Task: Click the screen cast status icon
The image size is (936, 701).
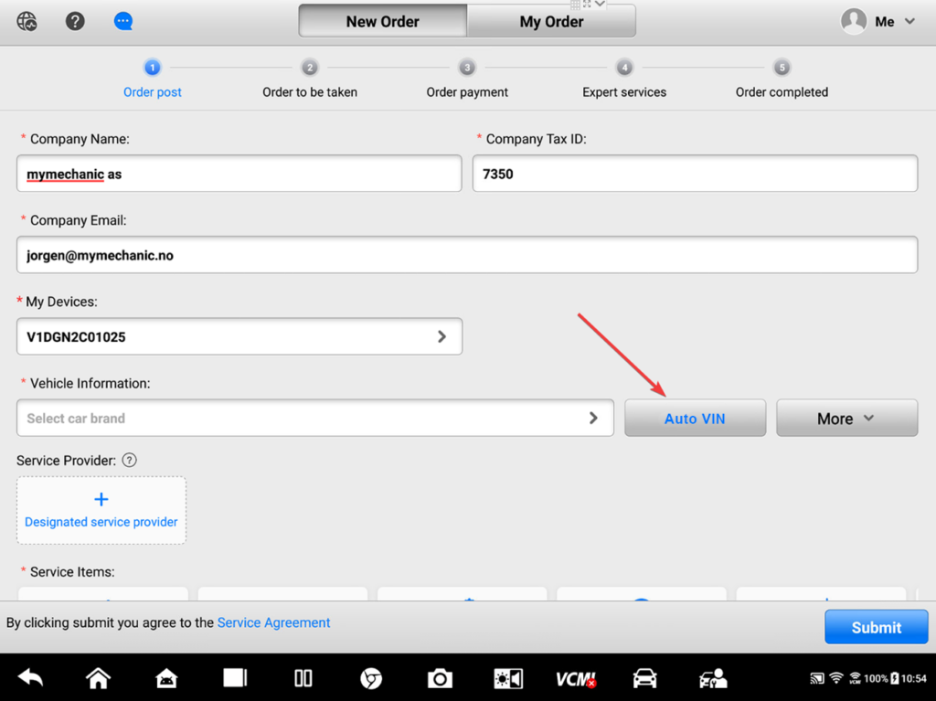Action: coord(816,678)
